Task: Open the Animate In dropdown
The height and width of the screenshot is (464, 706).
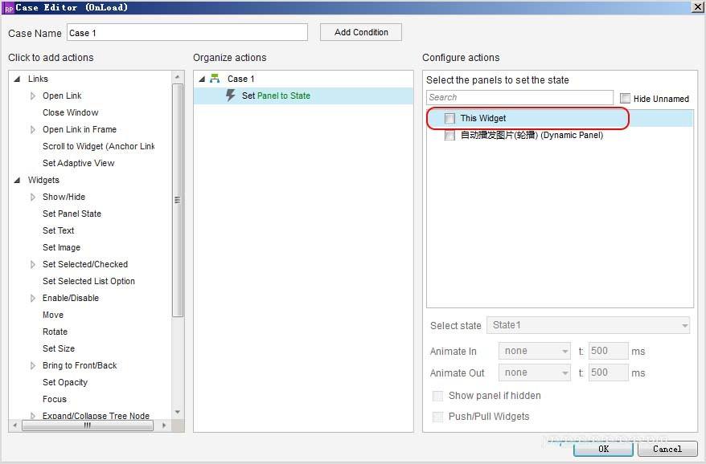Action: tap(535, 351)
